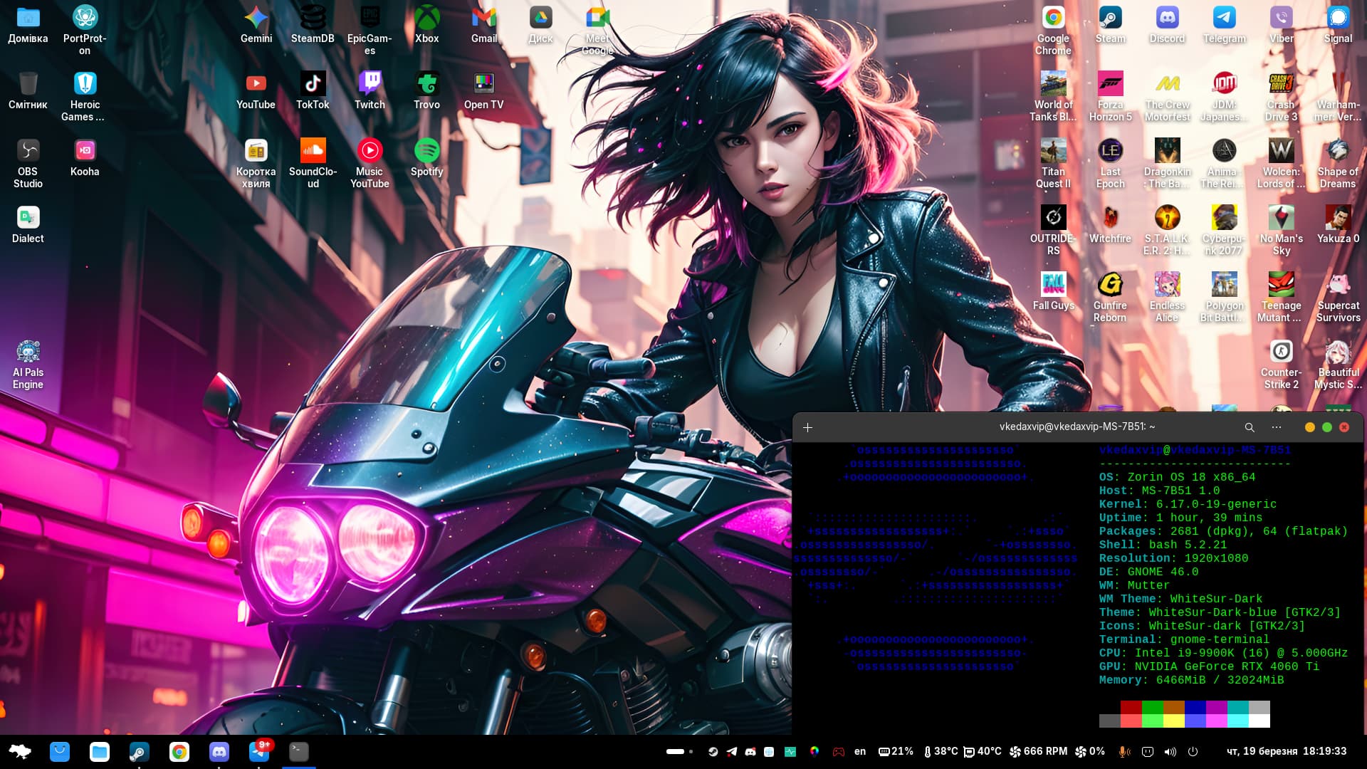Image resolution: width=1367 pixels, height=769 pixels.
Task: Open Kooha screen recorder icon
Action: point(85,151)
